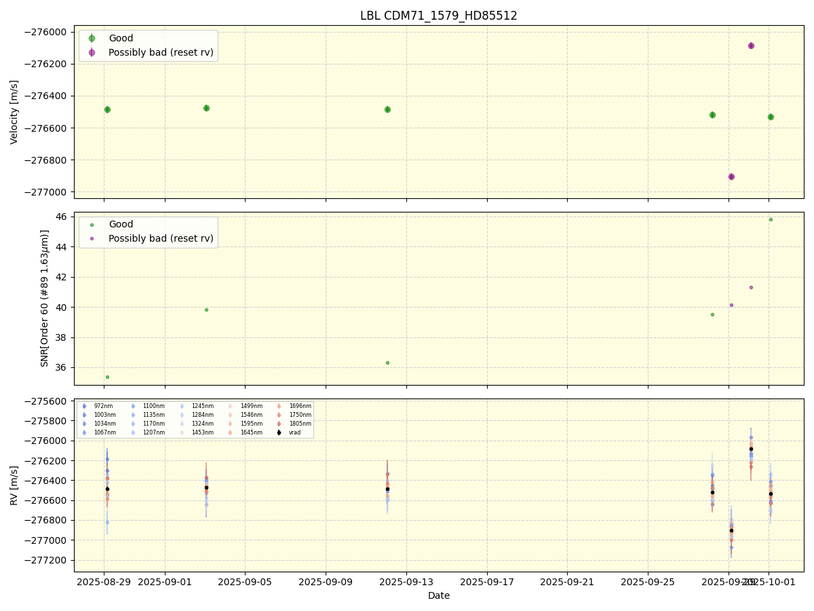The width and height of the screenshot is (814, 611).
Task: Click the lowest purple point in the Velocity panel
Action: tap(731, 177)
